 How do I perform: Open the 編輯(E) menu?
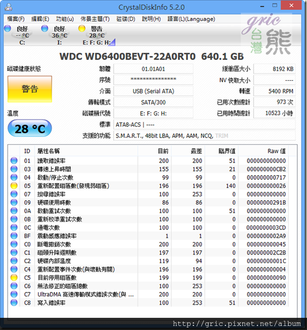(40, 19)
